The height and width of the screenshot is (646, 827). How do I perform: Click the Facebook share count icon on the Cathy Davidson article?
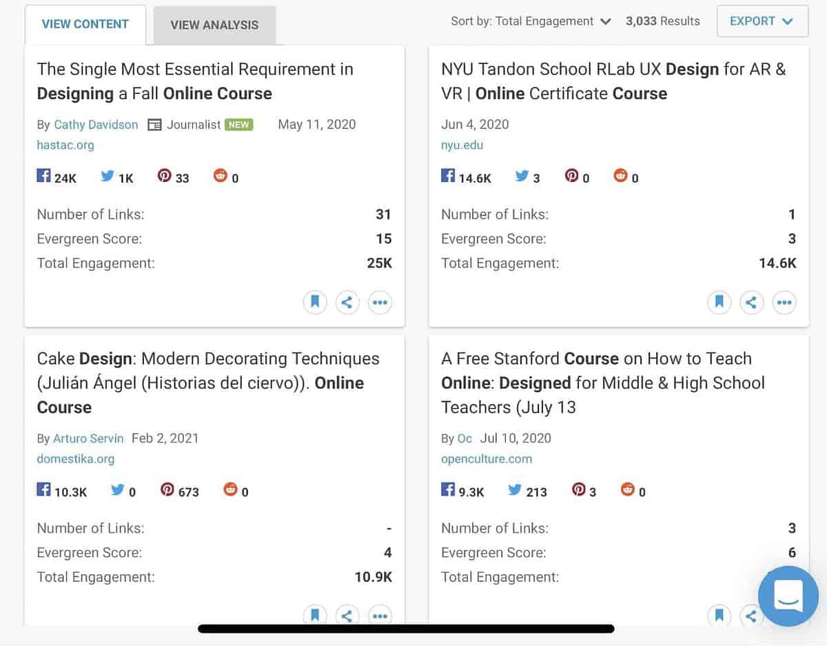(43, 175)
